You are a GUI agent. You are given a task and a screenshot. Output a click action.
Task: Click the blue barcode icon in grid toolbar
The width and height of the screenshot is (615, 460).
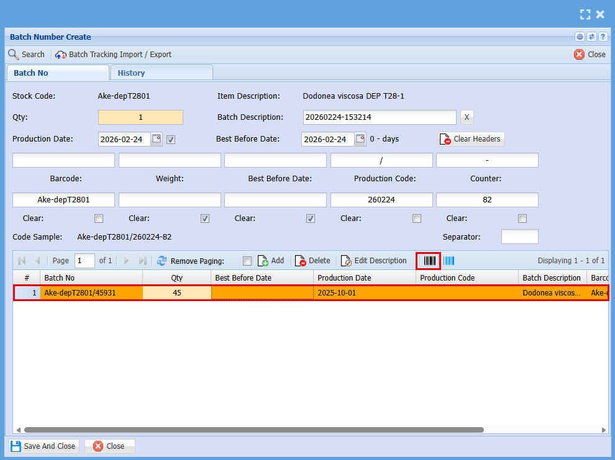[449, 261]
